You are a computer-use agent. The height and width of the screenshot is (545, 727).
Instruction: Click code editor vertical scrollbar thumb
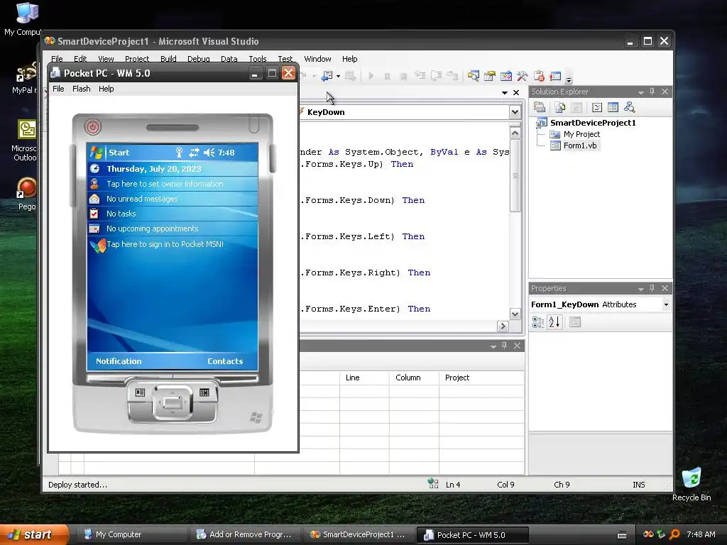(515, 176)
